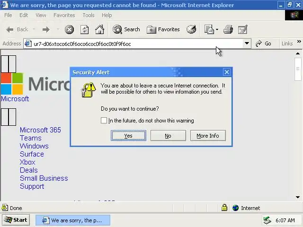Refresh the page with the Refresh icon
The width and height of the screenshot is (303, 227).
(84, 29)
